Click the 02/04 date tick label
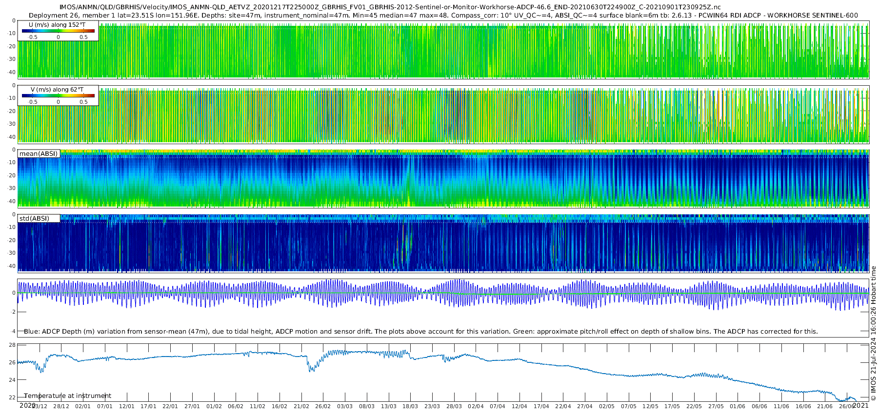 476,406
